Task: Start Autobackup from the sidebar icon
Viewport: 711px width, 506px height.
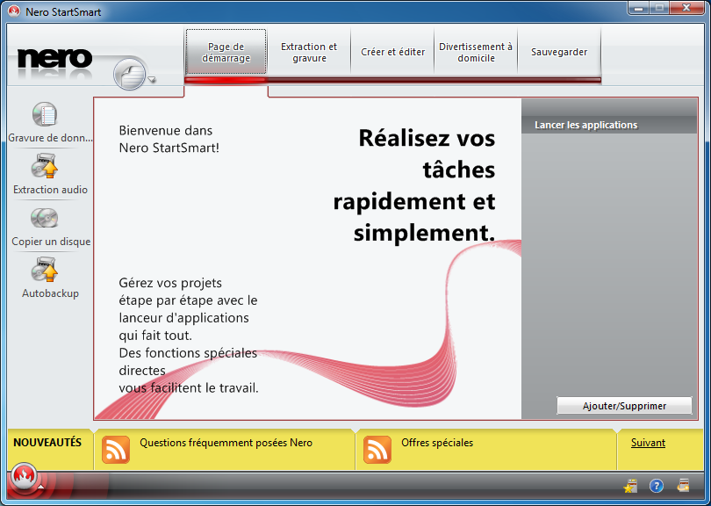Action: tap(45, 270)
